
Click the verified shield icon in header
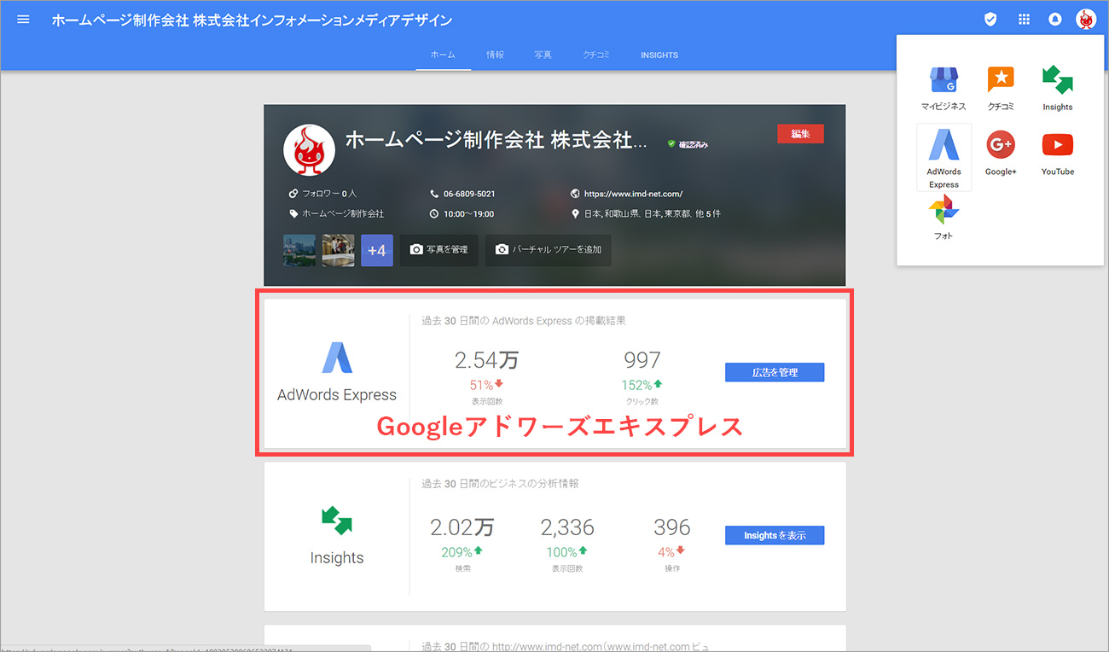pos(990,19)
